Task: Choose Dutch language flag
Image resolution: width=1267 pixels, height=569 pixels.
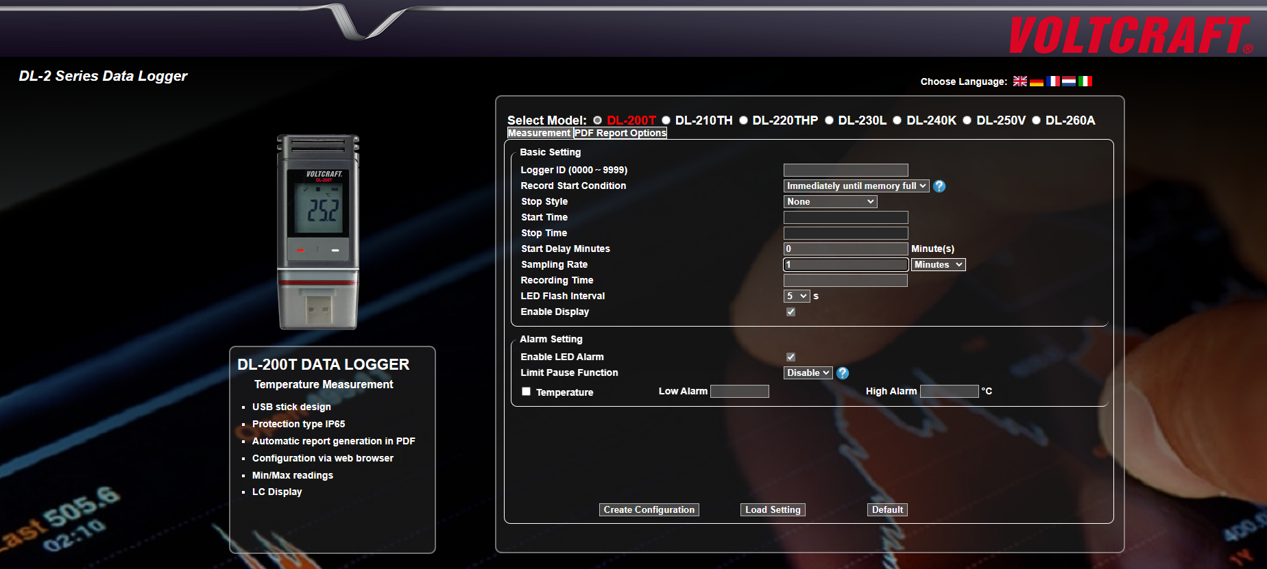Action: 1069,81
